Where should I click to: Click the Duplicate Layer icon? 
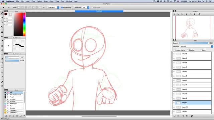pos(183,116)
